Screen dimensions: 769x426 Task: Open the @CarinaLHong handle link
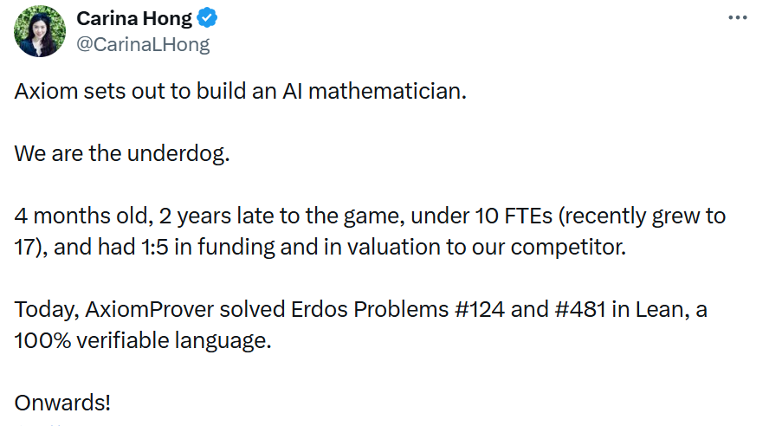pos(143,44)
